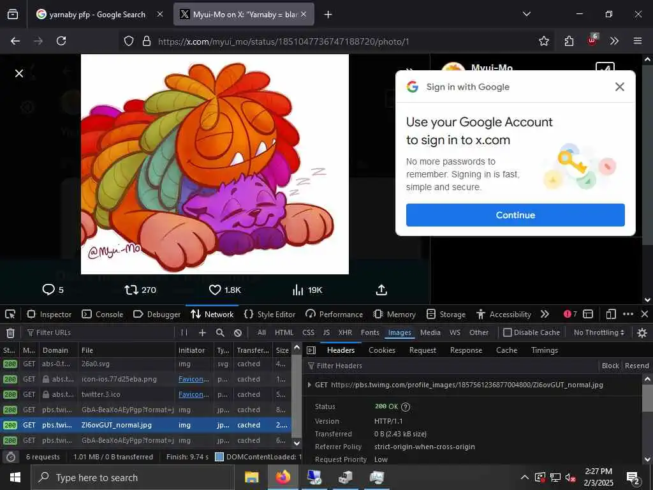Reload the current page
Image resolution: width=653 pixels, height=490 pixels.
tap(61, 41)
